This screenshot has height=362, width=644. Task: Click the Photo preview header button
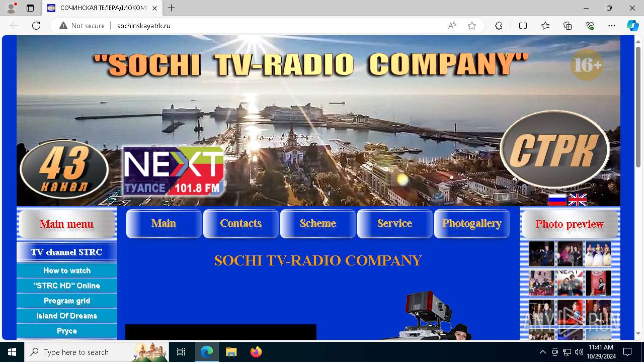(x=570, y=224)
